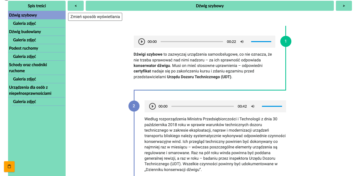
Task: Click the Zmień sposób wyświetlania button
Action: point(95,17)
